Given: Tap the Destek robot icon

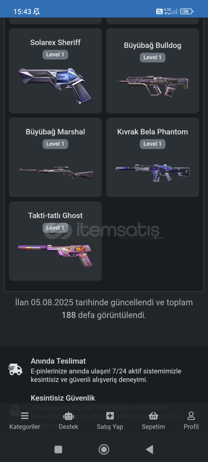Looking at the screenshot, I should tap(68, 416).
